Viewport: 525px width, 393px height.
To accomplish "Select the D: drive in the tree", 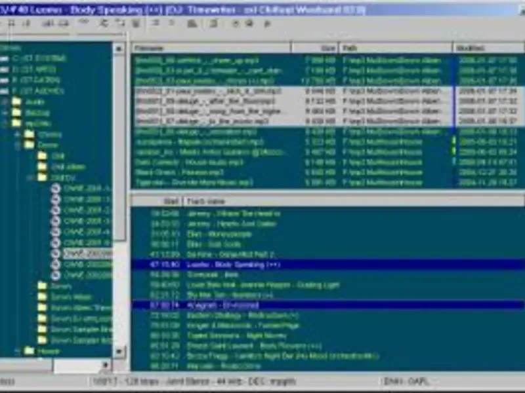I will pos(34,69).
